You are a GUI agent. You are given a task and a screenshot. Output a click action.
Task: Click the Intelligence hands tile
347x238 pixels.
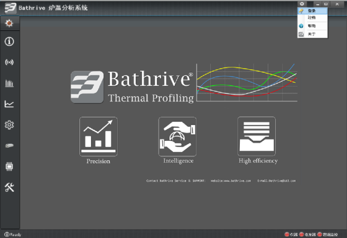177,137
